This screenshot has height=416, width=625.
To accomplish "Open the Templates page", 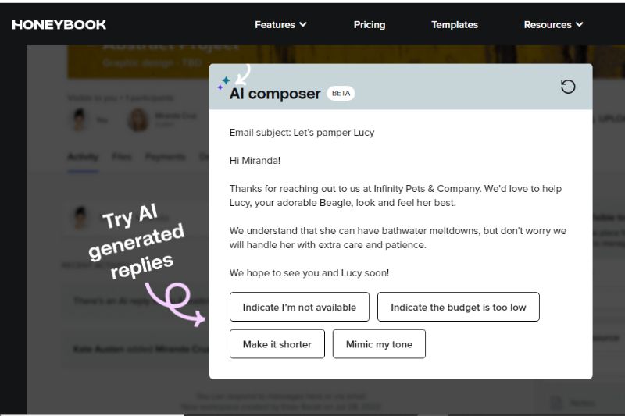I will (455, 25).
